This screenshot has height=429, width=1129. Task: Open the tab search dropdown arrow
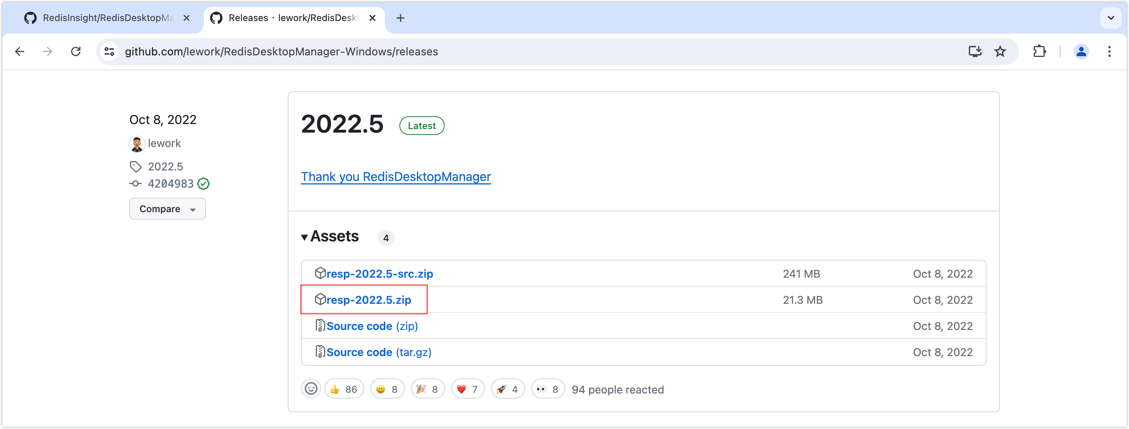point(1111,18)
